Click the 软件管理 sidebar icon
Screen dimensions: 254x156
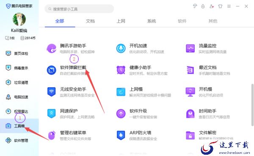pyautogui.click(x=8, y=140)
